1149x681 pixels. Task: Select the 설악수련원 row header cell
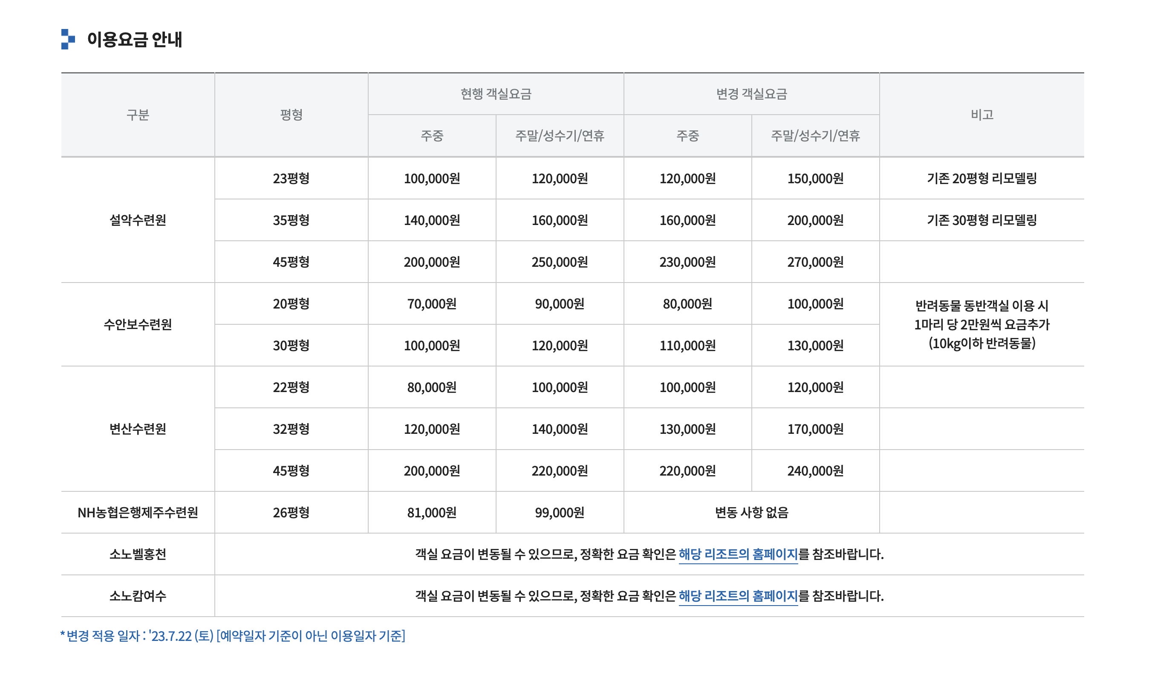tap(138, 220)
